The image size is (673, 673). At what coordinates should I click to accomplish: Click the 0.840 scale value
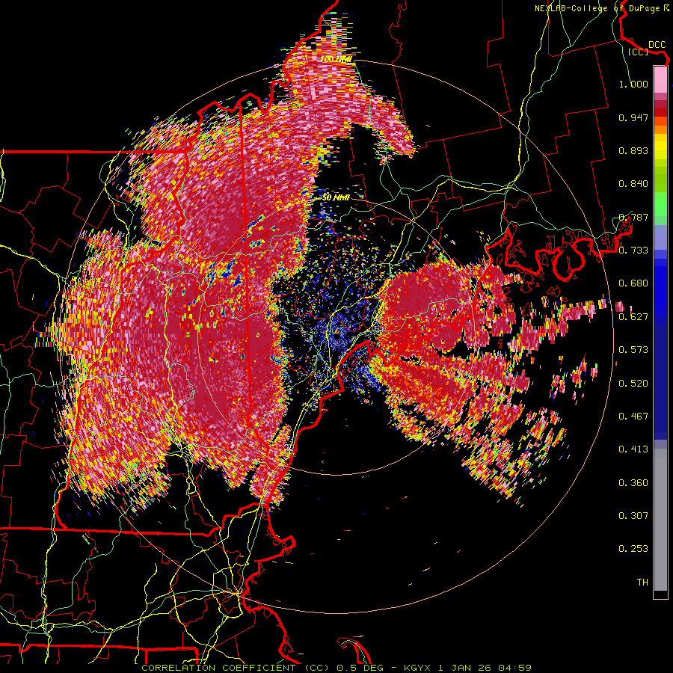pos(633,184)
